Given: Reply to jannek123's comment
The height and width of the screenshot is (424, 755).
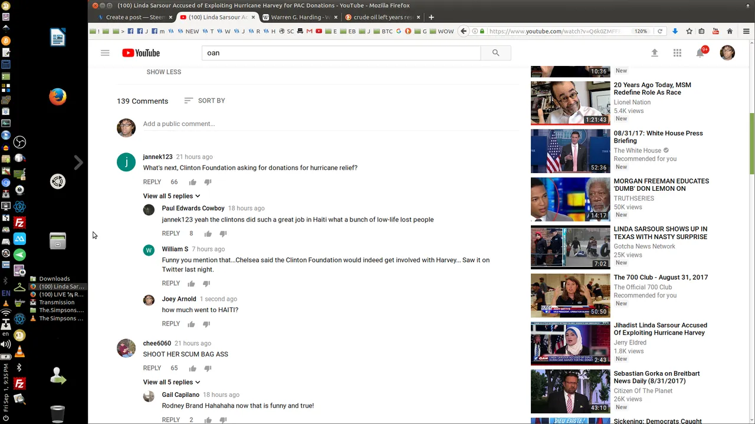Looking at the screenshot, I should pos(152,182).
